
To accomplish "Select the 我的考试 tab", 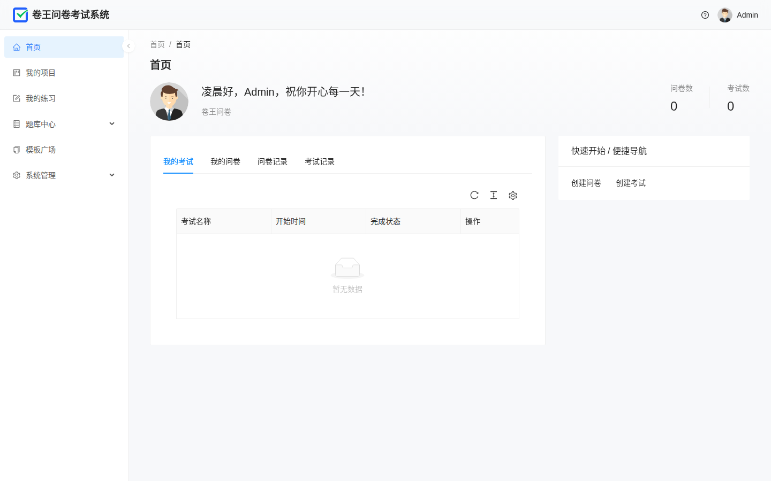I will (178, 161).
